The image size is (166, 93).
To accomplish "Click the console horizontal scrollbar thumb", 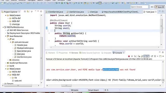I will pyautogui.click(x=66, y=86).
